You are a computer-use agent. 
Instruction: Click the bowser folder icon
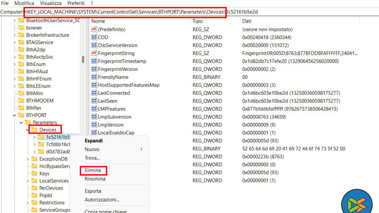click(x=21, y=28)
